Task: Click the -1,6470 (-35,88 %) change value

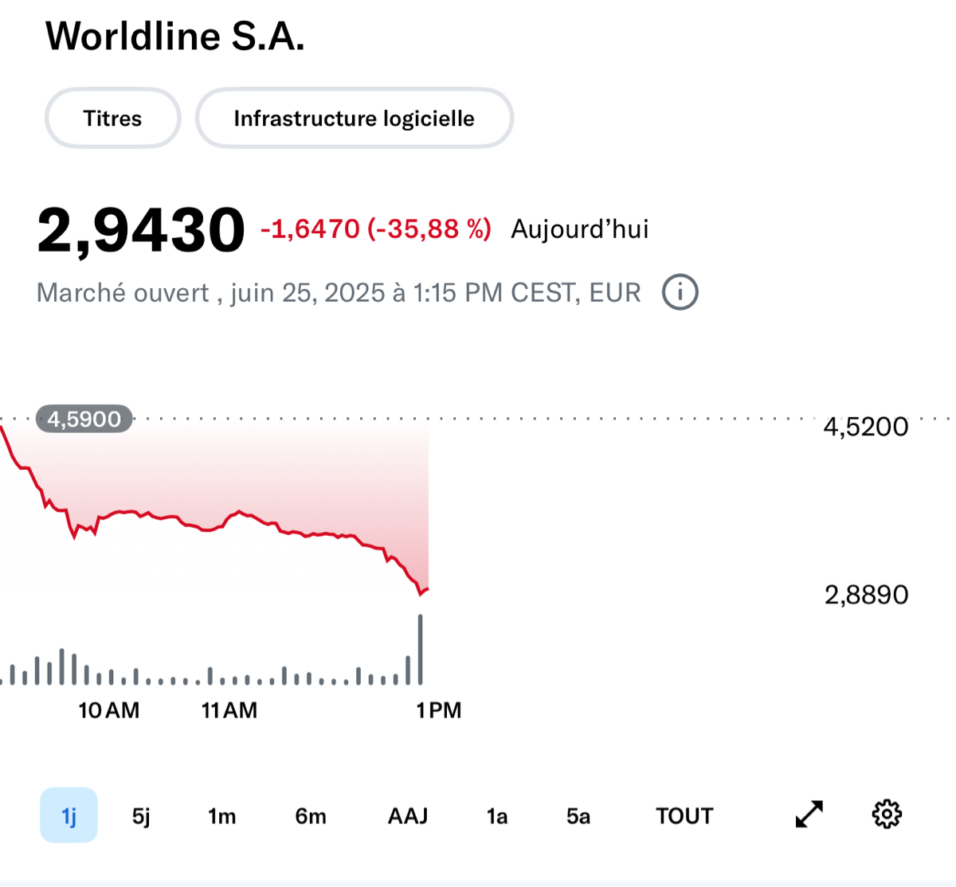Action: point(376,229)
